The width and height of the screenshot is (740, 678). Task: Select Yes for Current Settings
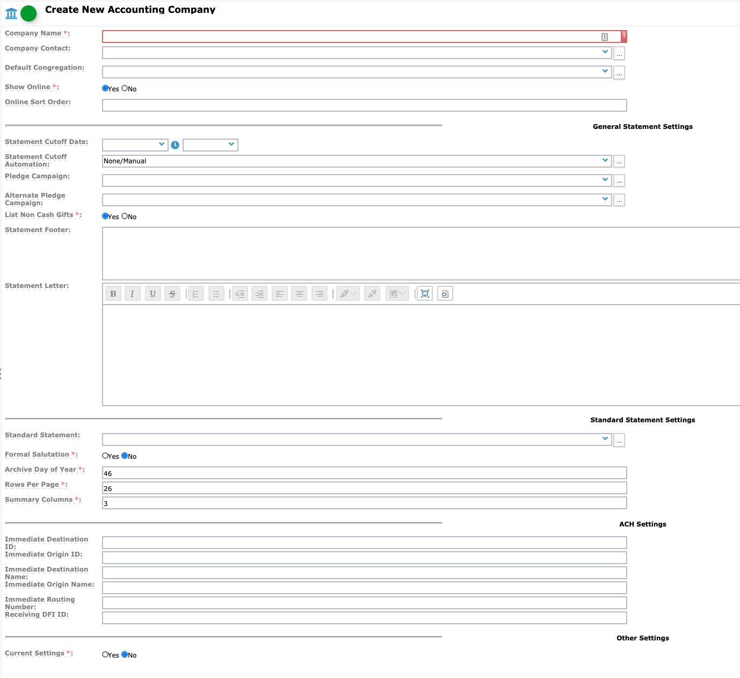coord(105,655)
